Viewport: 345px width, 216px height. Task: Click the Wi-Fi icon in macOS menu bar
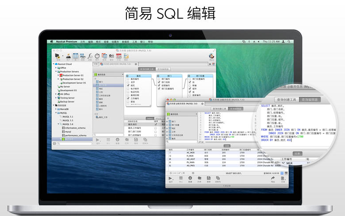tap(255, 41)
